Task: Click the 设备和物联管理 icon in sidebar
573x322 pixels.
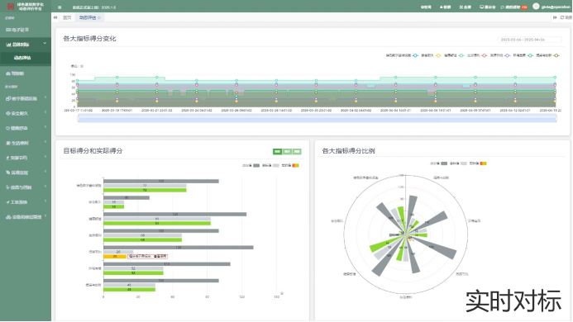Action: tap(8, 217)
